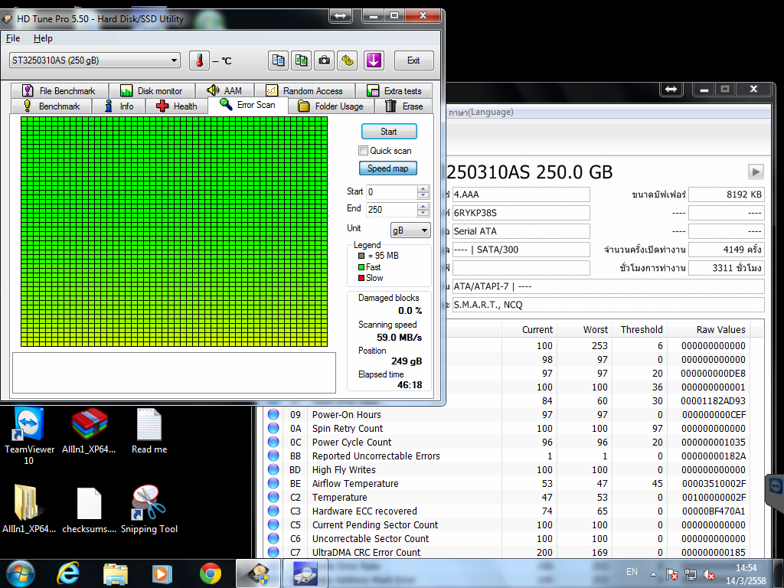This screenshot has height=588, width=784.
Task: Click the copy screenshot toolbar icon
Action: pos(301,60)
